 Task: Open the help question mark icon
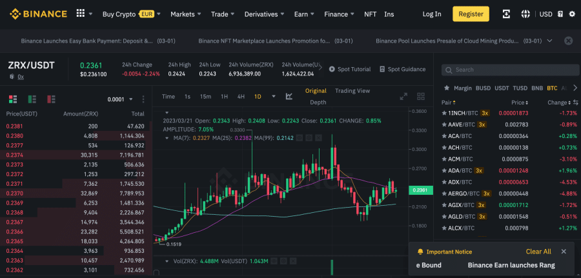pos(560,14)
